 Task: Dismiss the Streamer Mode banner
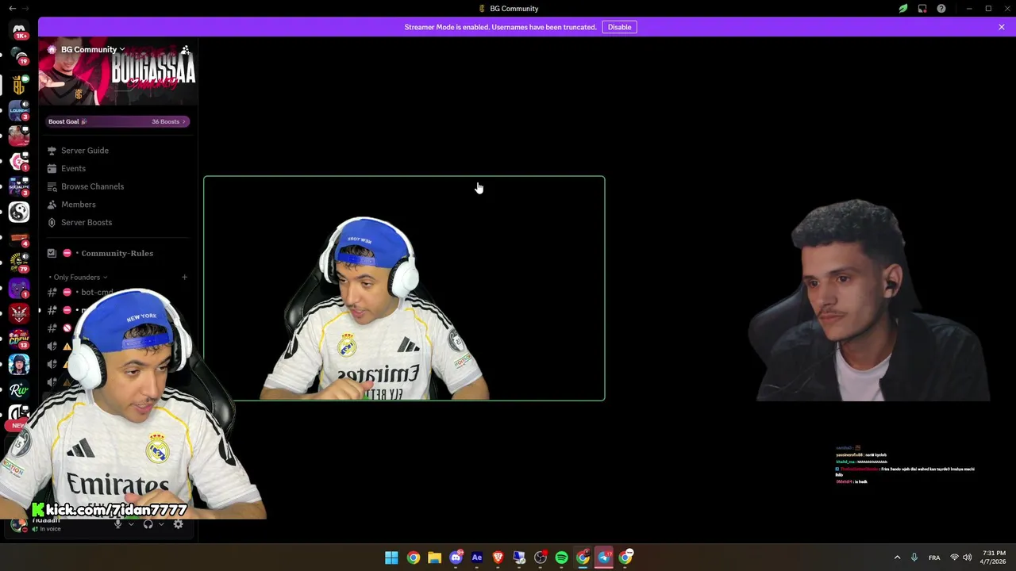click(1002, 27)
